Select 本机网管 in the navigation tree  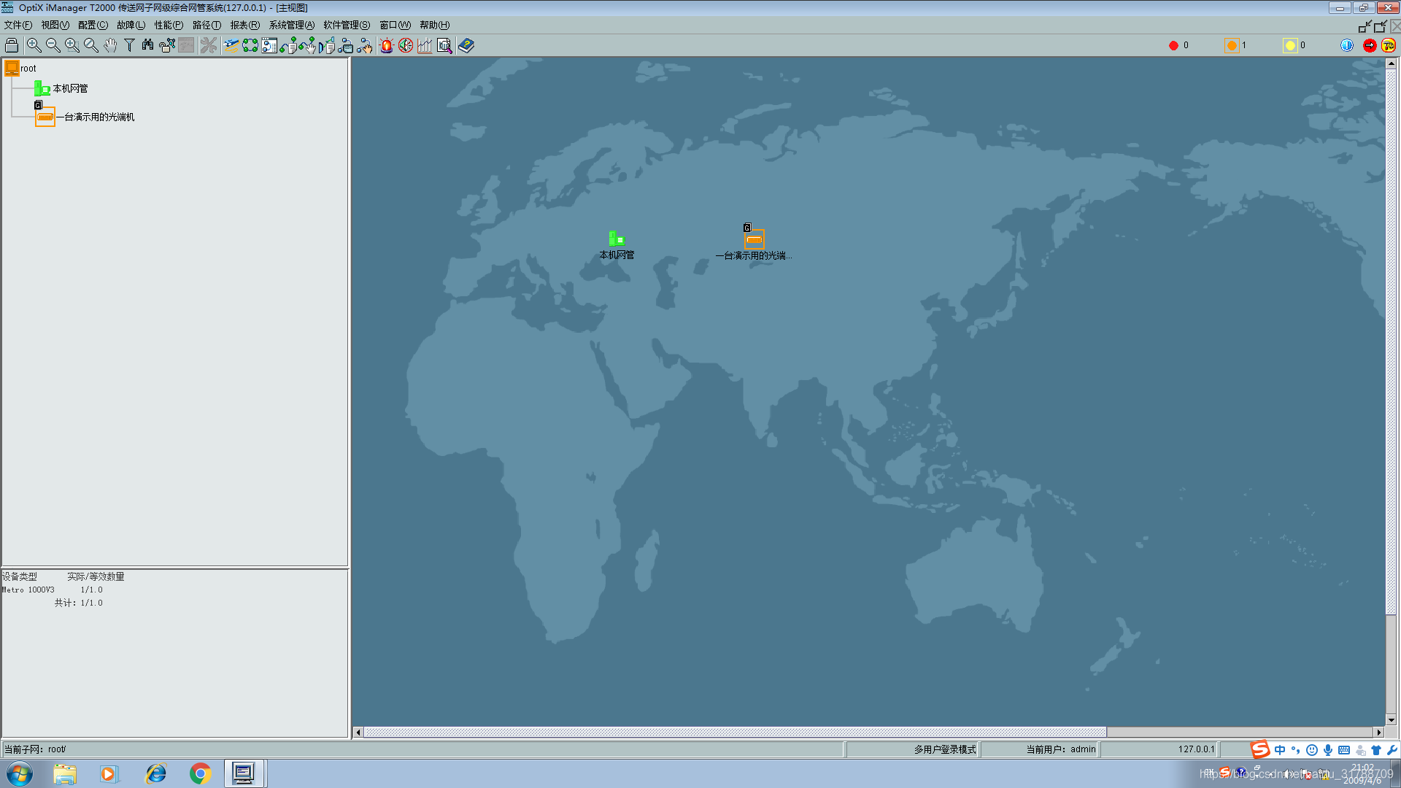click(x=70, y=88)
